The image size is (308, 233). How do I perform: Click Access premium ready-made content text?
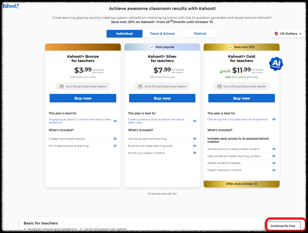point(233,149)
